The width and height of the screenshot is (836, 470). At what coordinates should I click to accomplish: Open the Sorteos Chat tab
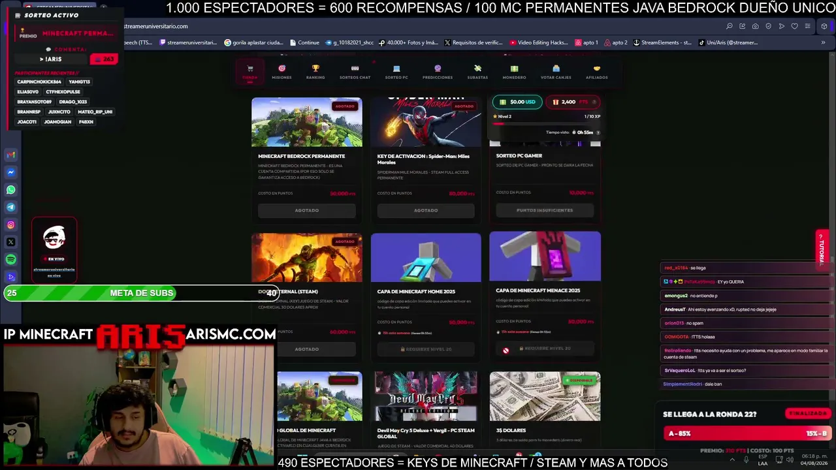point(355,72)
